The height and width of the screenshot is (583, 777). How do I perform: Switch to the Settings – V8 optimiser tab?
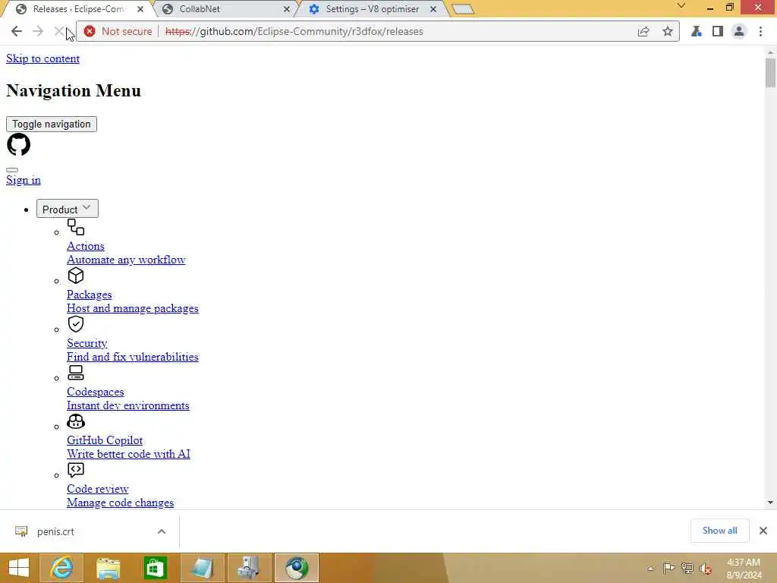click(x=372, y=9)
